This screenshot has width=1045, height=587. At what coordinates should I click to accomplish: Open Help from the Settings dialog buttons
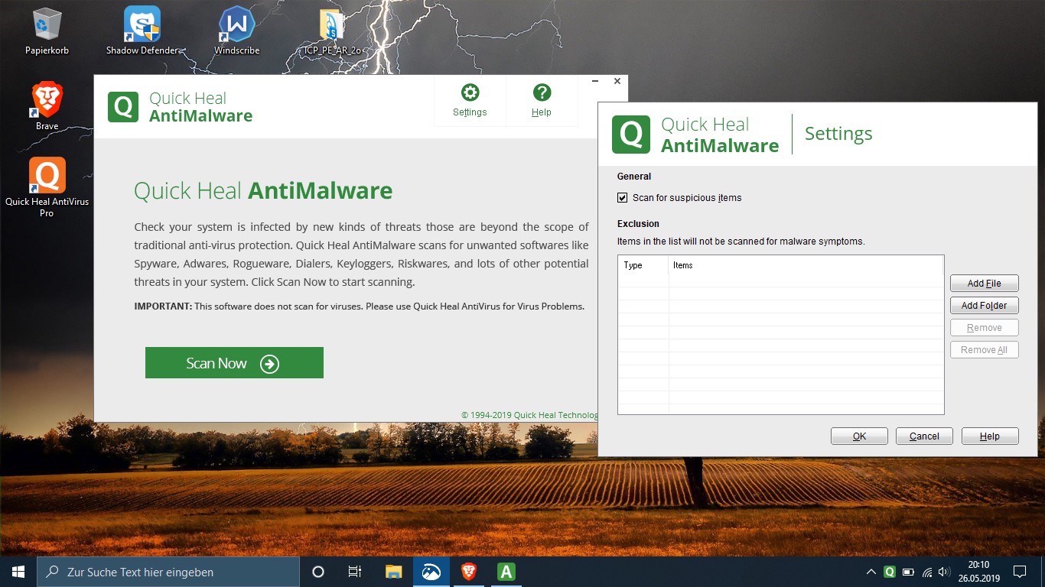(990, 436)
